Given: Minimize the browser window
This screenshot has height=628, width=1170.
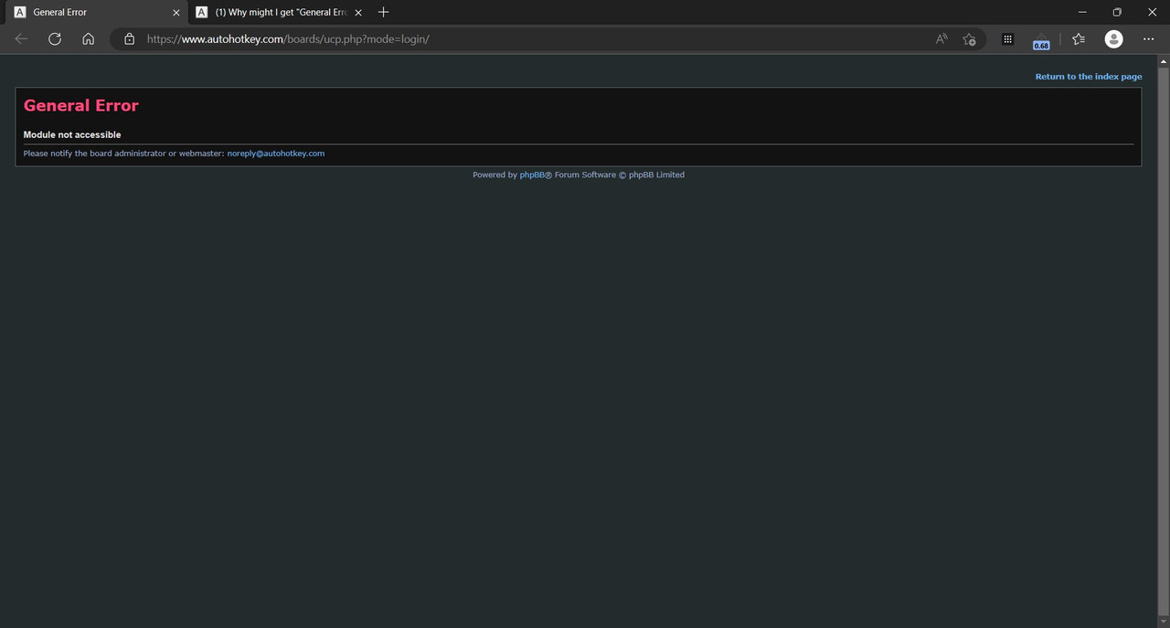Looking at the screenshot, I should 1083,12.
